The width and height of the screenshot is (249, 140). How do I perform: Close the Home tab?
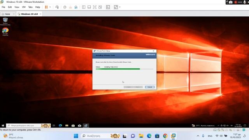14,14
